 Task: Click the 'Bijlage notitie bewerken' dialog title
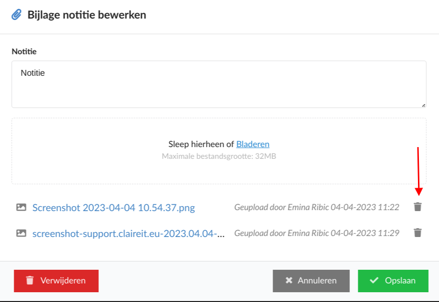pyautogui.click(x=87, y=15)
